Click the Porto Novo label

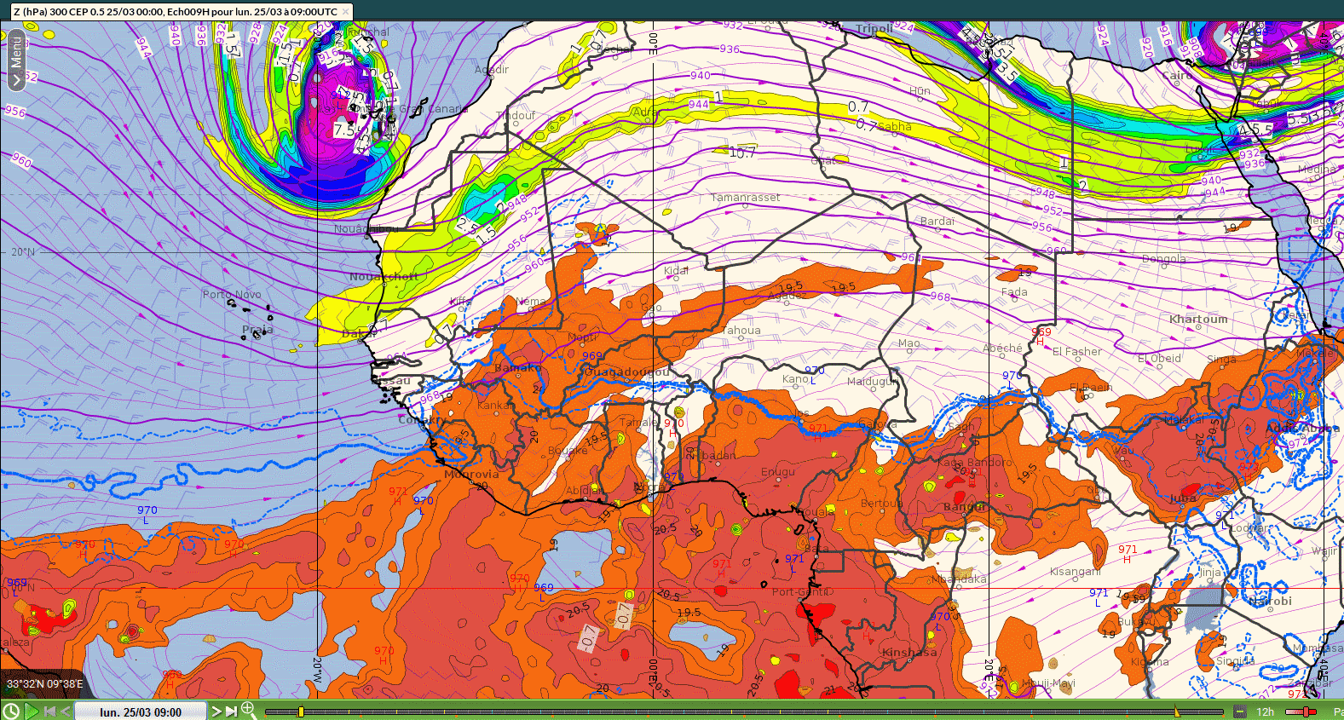232,294
